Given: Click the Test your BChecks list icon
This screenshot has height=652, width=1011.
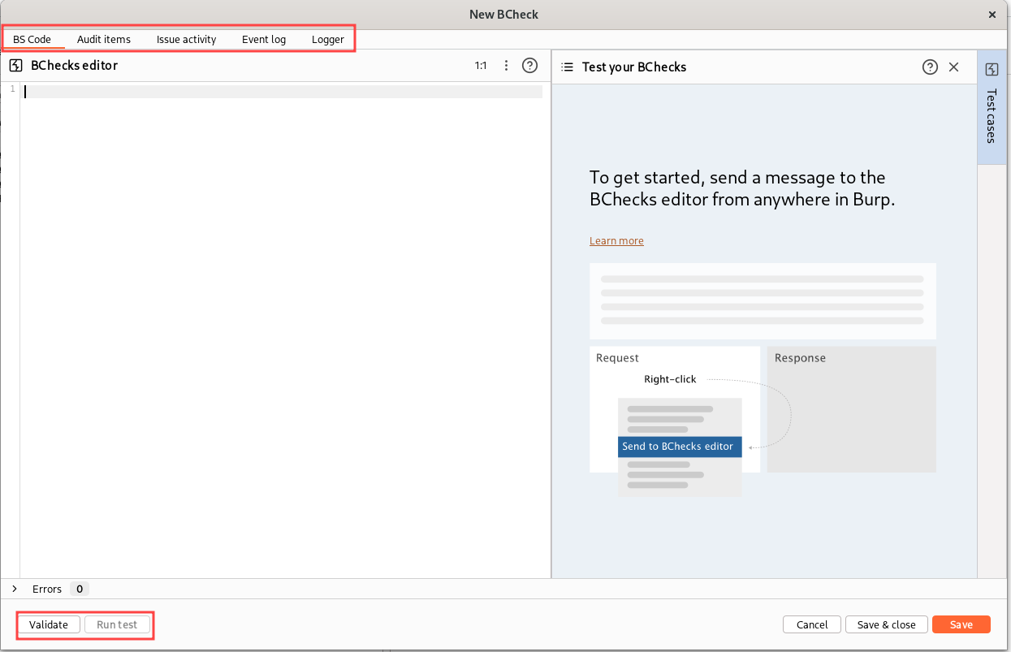Looking at the screenshot, I should 568,67.
